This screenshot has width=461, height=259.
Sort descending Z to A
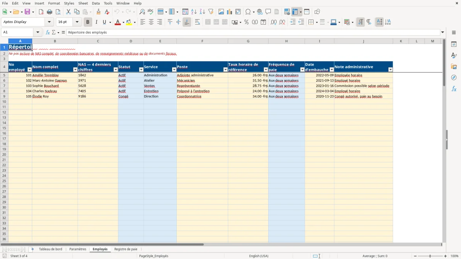point(202,12)
